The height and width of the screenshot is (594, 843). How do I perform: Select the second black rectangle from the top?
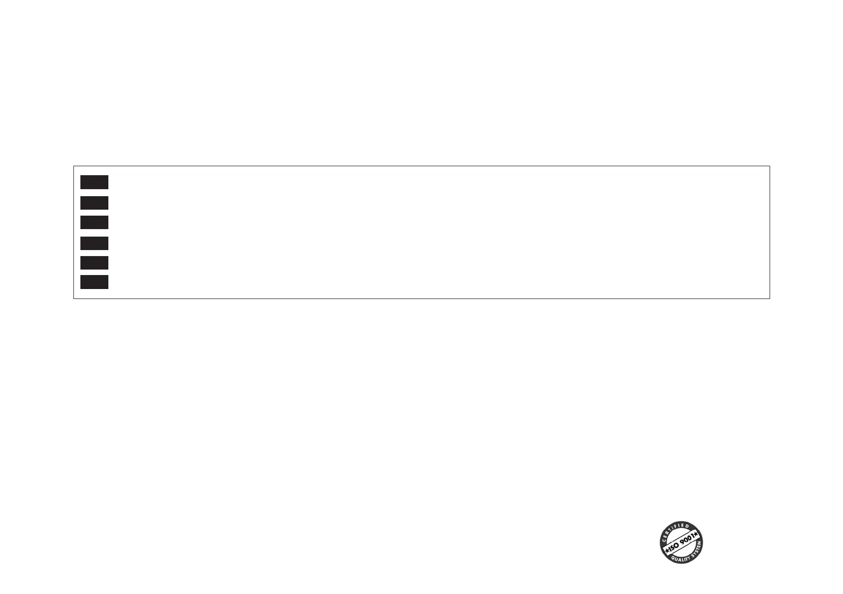point(94,203)
